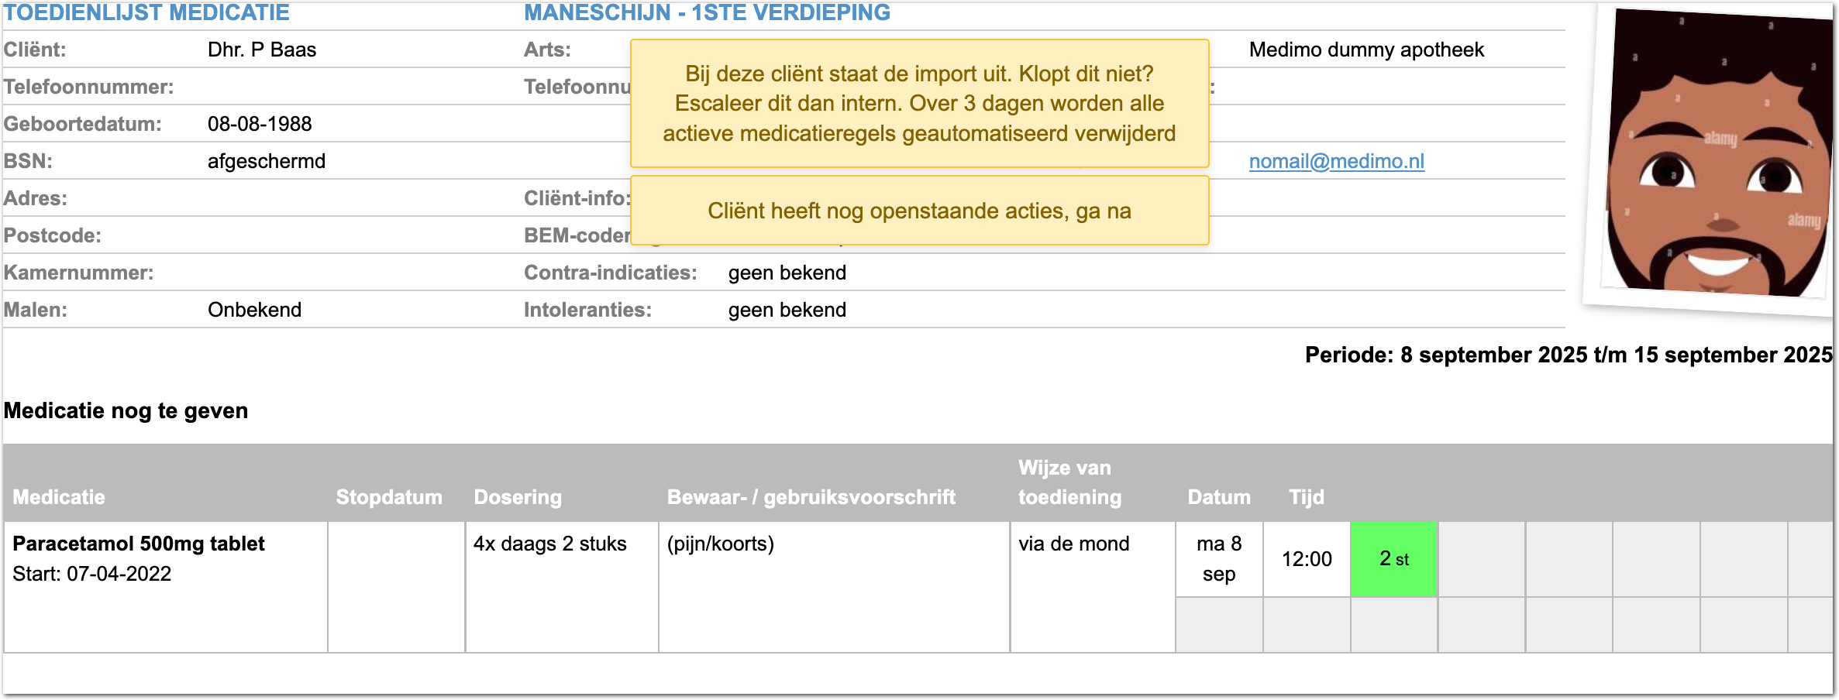1839x700 pixels.
Task: Select the green '2 st' dose cell
Action: tap(1393, 559)
